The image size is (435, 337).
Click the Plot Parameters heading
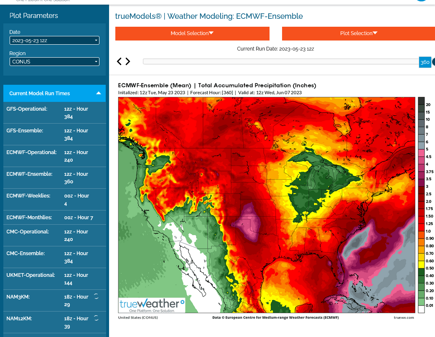(33, 16)
